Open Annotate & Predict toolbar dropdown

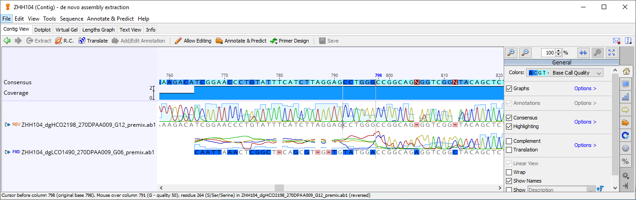[241, 41]
